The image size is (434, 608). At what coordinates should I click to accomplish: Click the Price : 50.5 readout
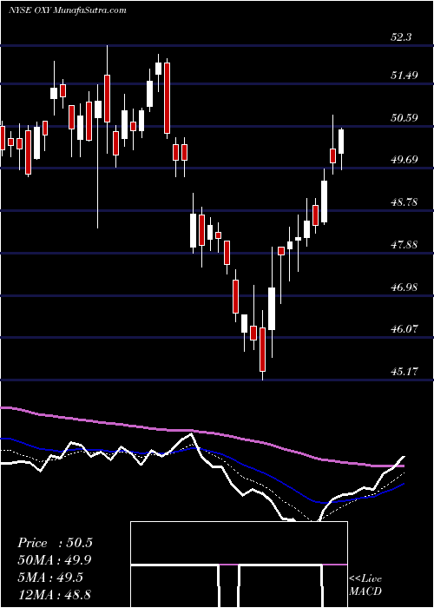pyautogui.click(x=55, y=543)
